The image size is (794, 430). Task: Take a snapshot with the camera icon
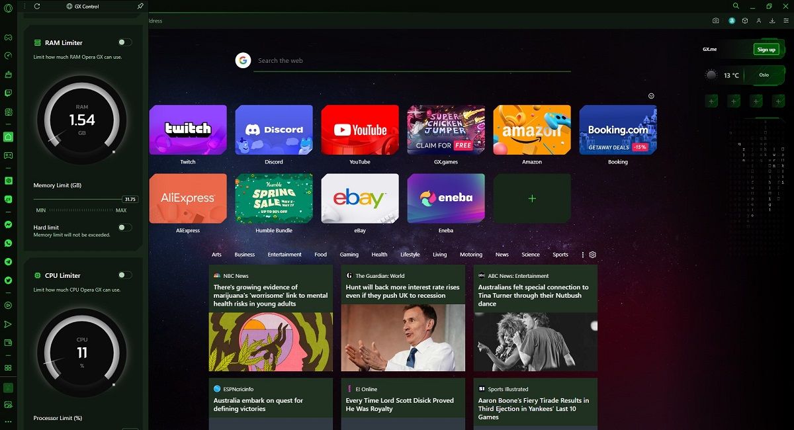(x=715, y=21)
